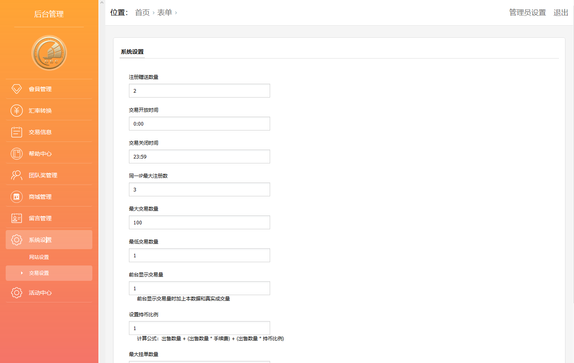
Task: Click the gear icon for 活动中心
Action: click(17, 293)
